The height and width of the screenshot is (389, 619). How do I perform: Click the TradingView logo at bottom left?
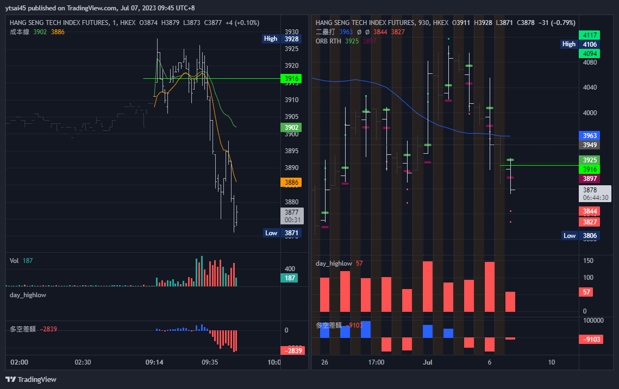point(31,379)
